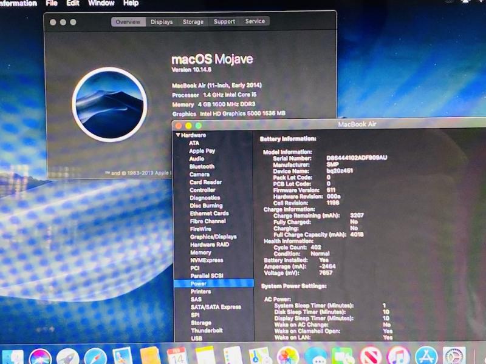Switch to the Service tab

pos(255,21)
